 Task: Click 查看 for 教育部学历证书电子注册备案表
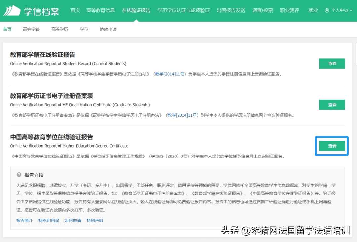coord(332,105)
